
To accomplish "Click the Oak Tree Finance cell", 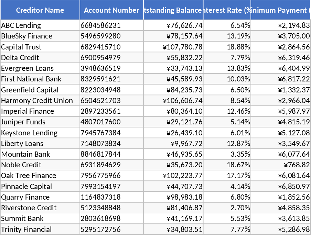I will click(x=29, y=176).
